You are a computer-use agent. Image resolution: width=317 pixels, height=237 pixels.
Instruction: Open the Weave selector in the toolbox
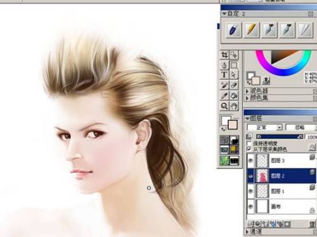[x=235, y=150]
